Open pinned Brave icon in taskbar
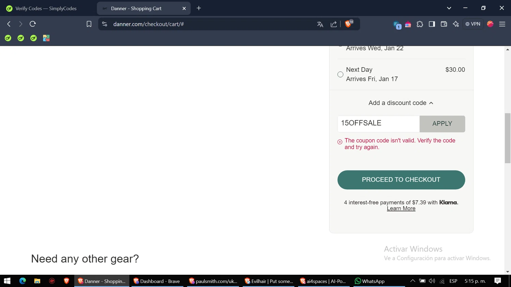The image size is (511, 287). tap(66, 281)
